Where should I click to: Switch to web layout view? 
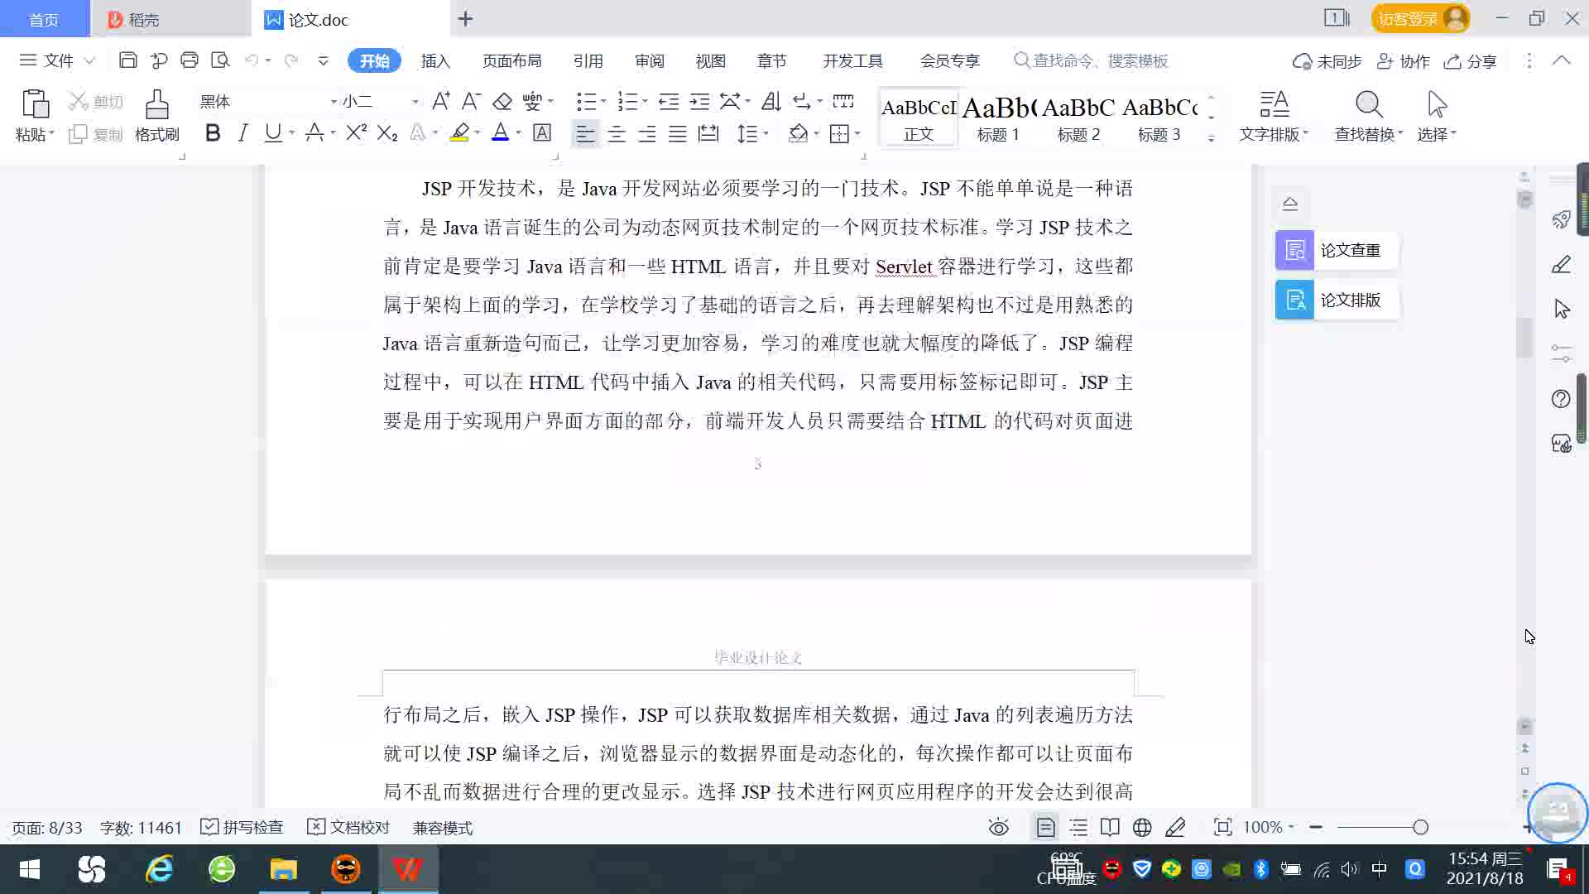(x=1142, y=827)
